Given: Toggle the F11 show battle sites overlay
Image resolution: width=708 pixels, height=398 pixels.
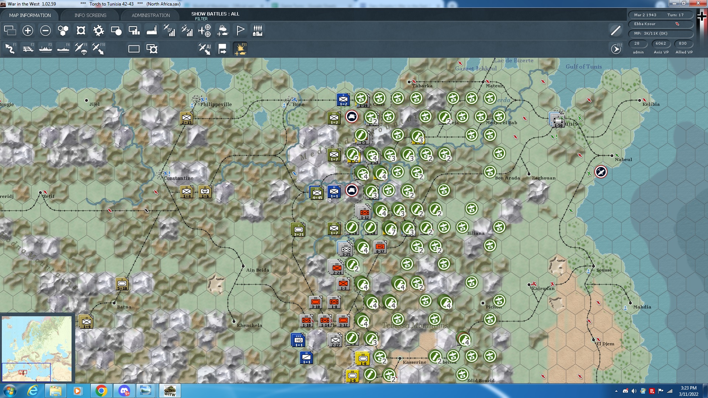Looking at the screenshot, I should [x=241, y=48].
